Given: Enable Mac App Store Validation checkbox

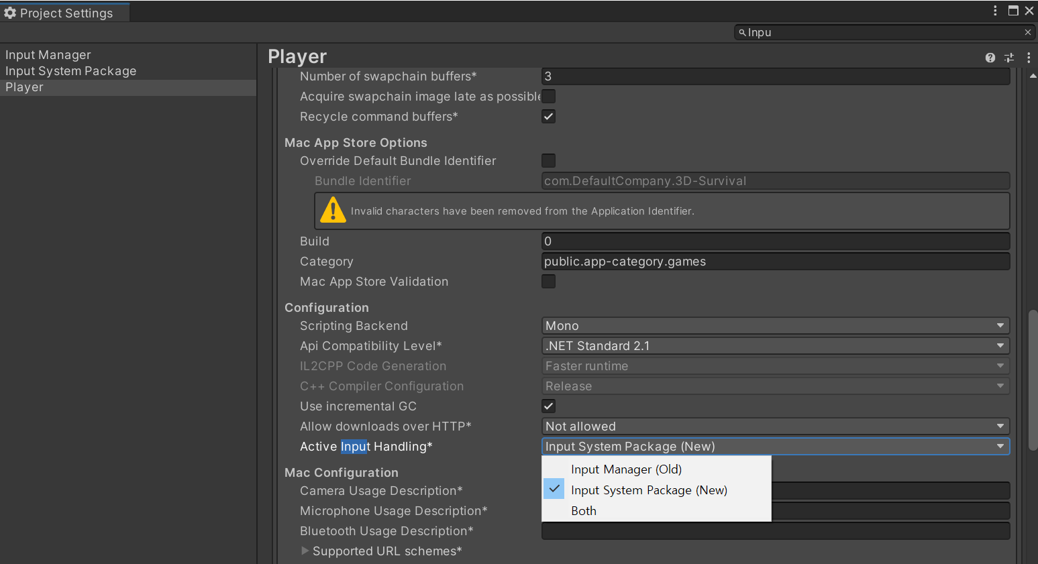Looking at the screenshot, I should 548,282.
